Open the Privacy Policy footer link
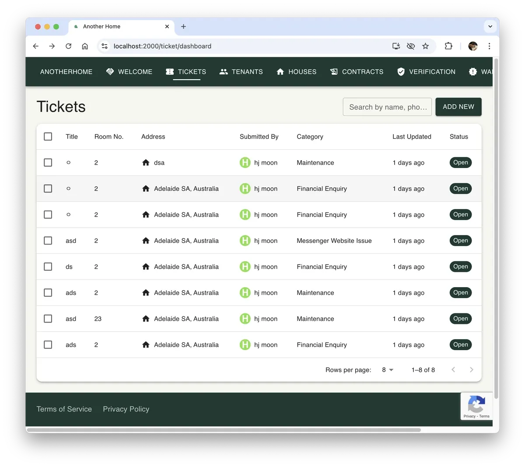525x467 pixels. click(x=126, y=409)
